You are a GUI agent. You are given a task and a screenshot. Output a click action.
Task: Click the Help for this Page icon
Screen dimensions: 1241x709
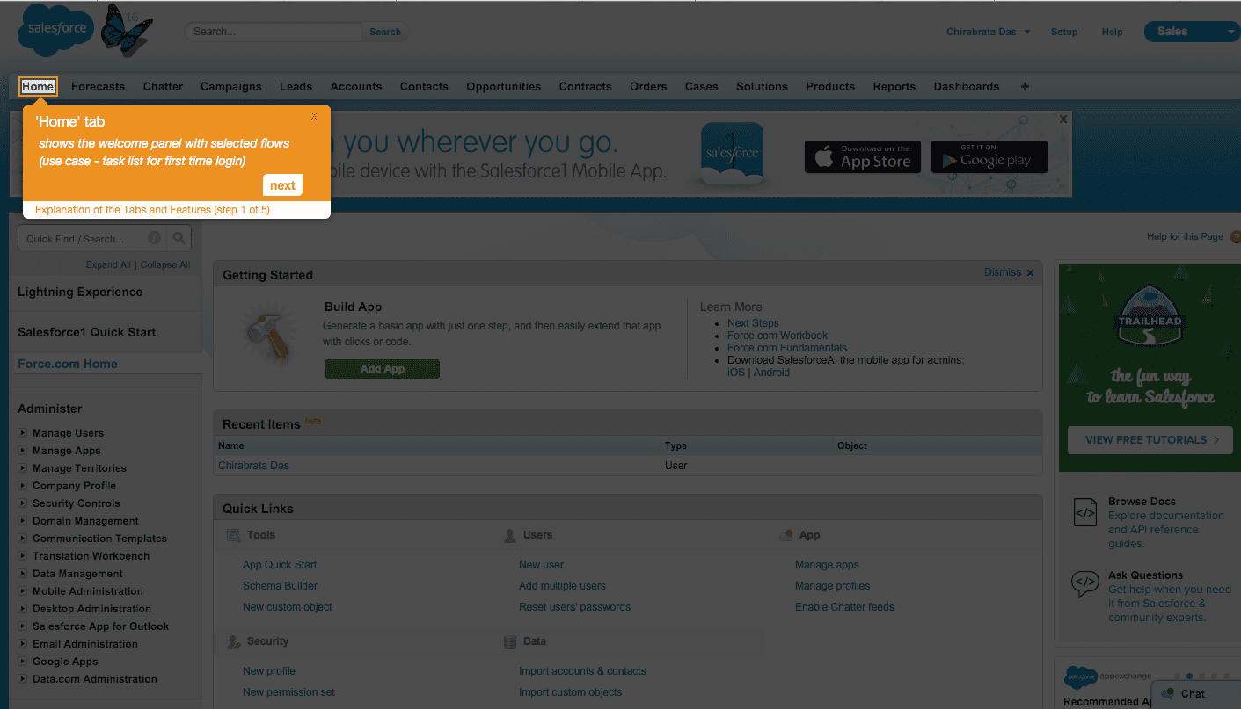(1235, 236)
